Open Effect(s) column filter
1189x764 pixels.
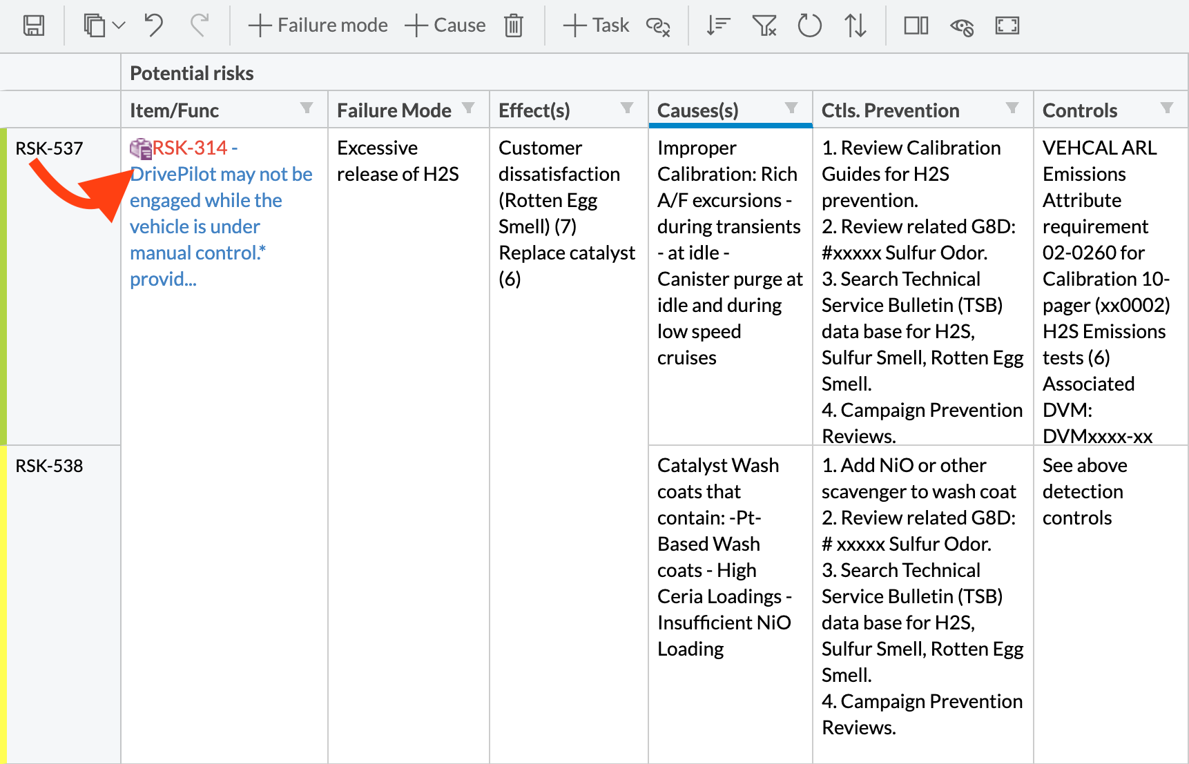627,108
